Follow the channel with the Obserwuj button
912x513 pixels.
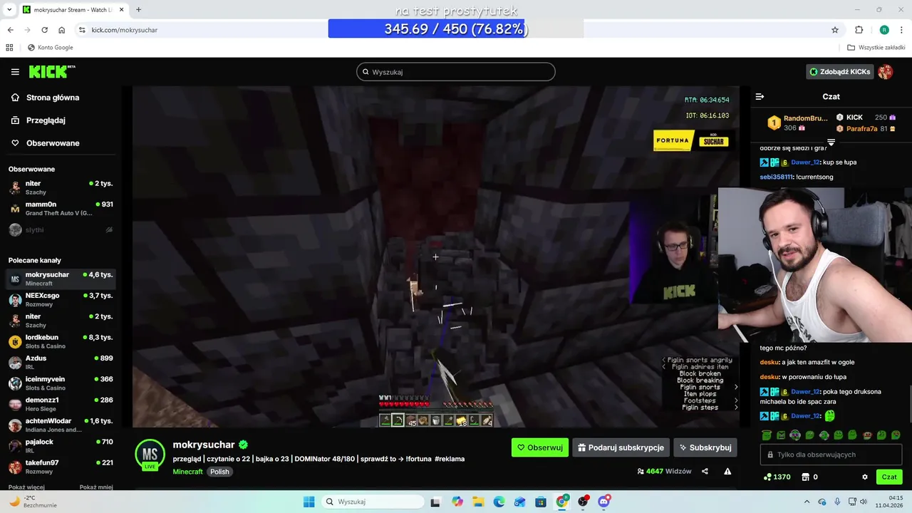pos(540,447)
